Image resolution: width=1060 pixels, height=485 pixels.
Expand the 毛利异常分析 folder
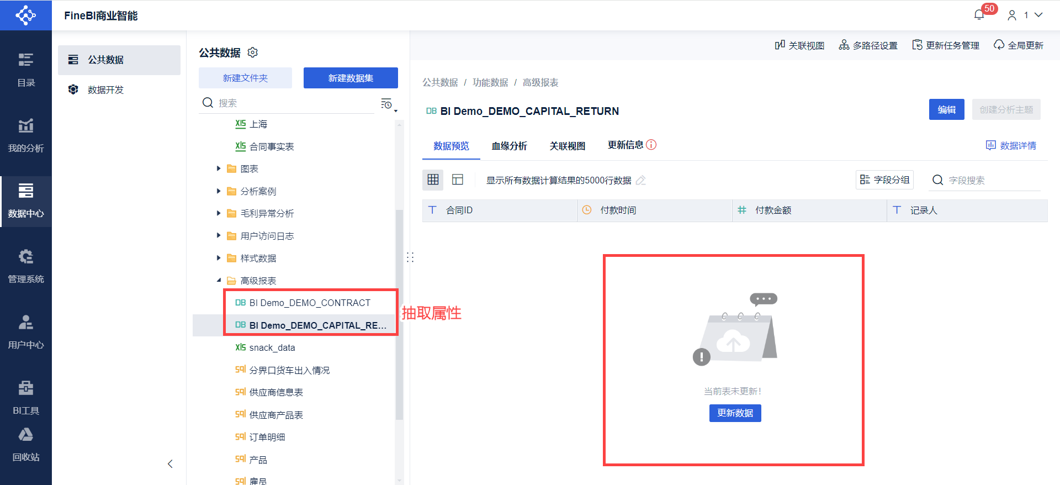(219, 213)
